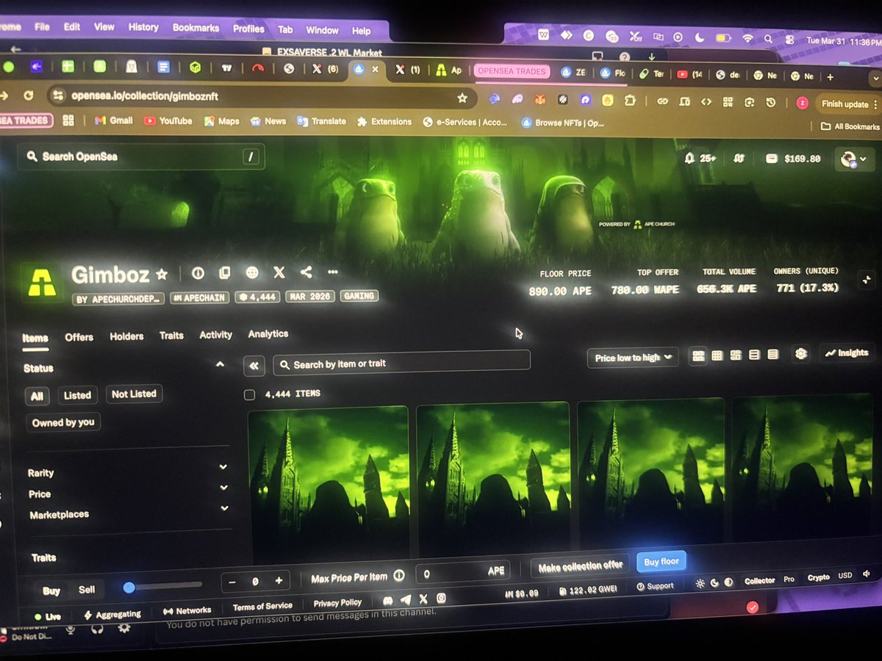Screen dimensions: 882x661
Task: Click the item quantity slider handle
Action: [x=129, y=588]
